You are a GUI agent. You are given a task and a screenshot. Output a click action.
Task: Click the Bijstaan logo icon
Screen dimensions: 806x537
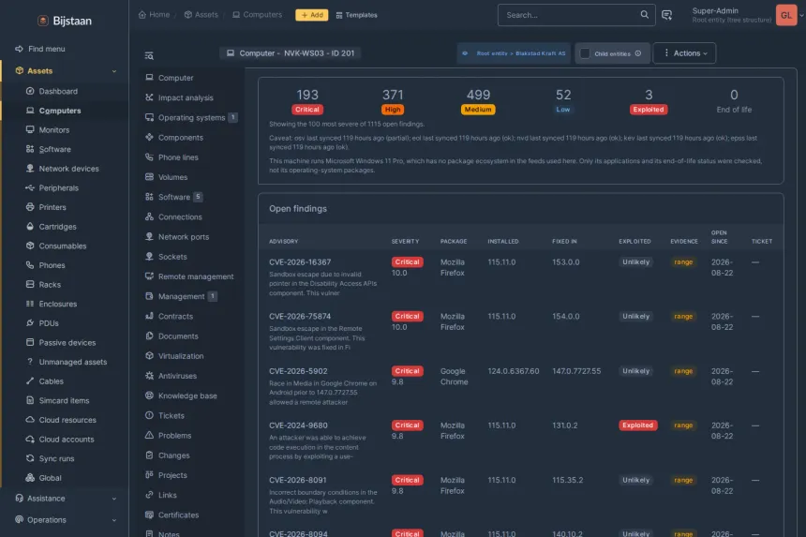coord(43,21)
